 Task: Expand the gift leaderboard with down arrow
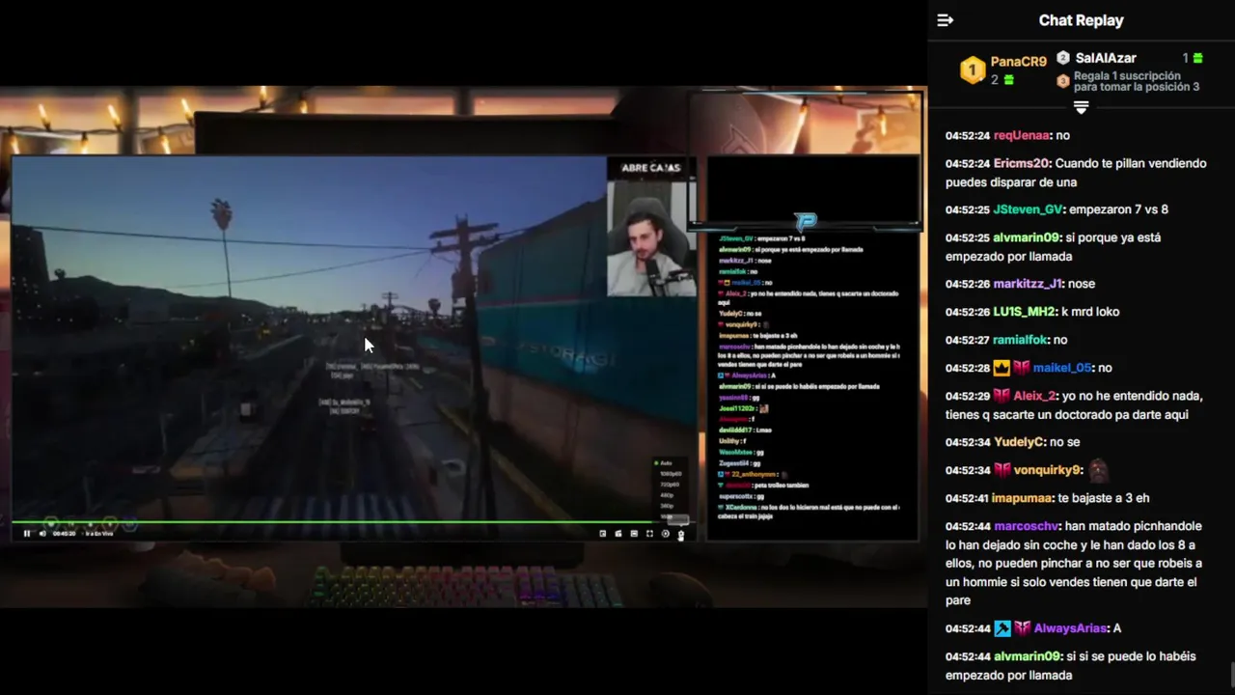[1081, 106]
